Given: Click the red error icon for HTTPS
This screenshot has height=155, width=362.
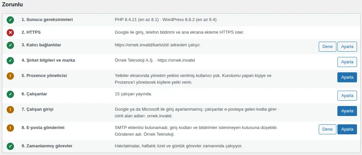Looking at the screenshot, I should 10,33.
